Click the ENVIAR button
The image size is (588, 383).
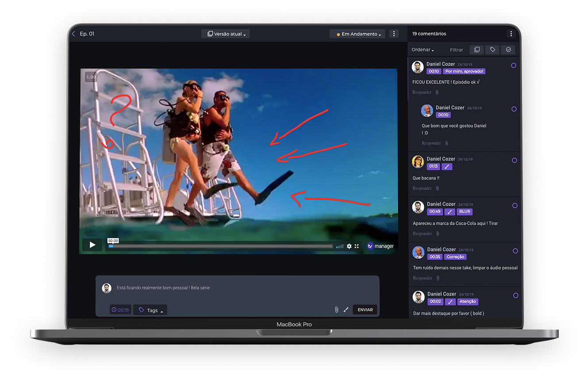coord(365,310)
